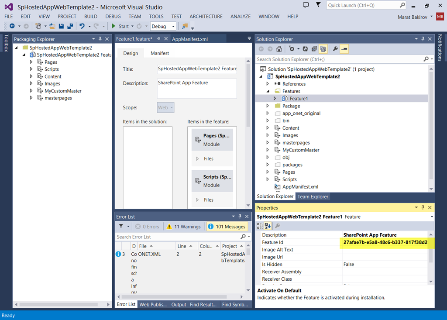Screen dimensions: 447x320
Task: Click the MB user avatar badge
Action: 440,17
